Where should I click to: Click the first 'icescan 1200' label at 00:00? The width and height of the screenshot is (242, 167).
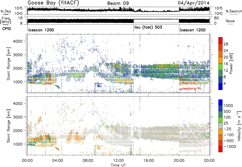coord(41,30)
